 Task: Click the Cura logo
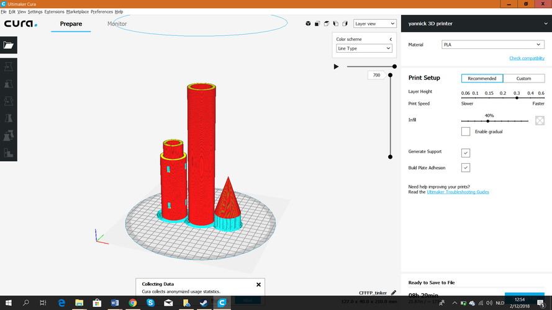coord(20,24)
